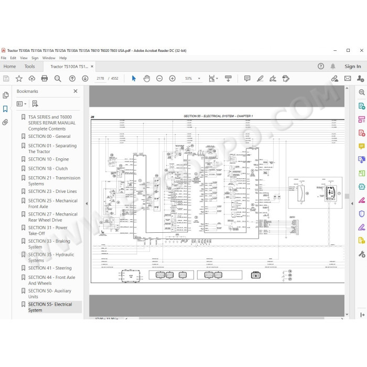Select the Hand pan tool
Viewport: 367px width, 367px height.
147,79
